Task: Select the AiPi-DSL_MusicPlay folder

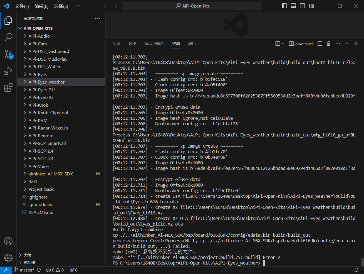Action: [61, 59]
